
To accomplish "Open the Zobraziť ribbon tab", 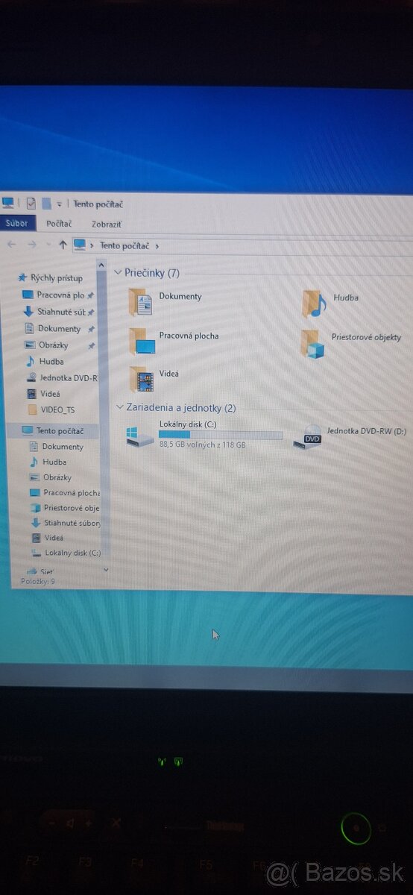I will (x=107, y=224).
